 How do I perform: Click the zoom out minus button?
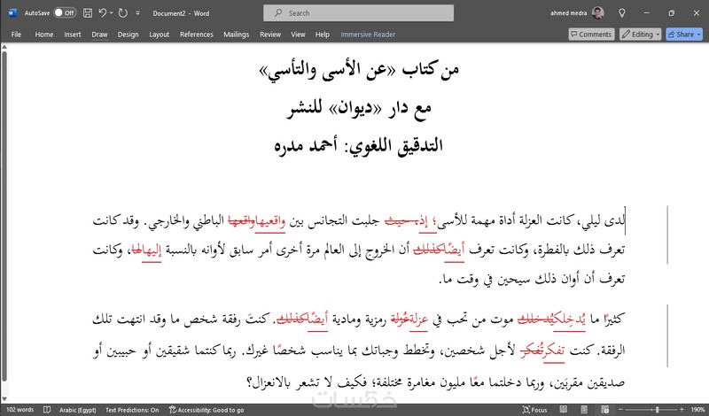click(621, 410)
